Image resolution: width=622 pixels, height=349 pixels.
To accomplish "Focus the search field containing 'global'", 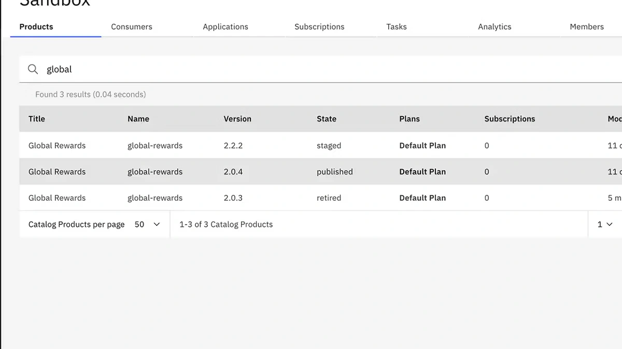I will 311,69.
